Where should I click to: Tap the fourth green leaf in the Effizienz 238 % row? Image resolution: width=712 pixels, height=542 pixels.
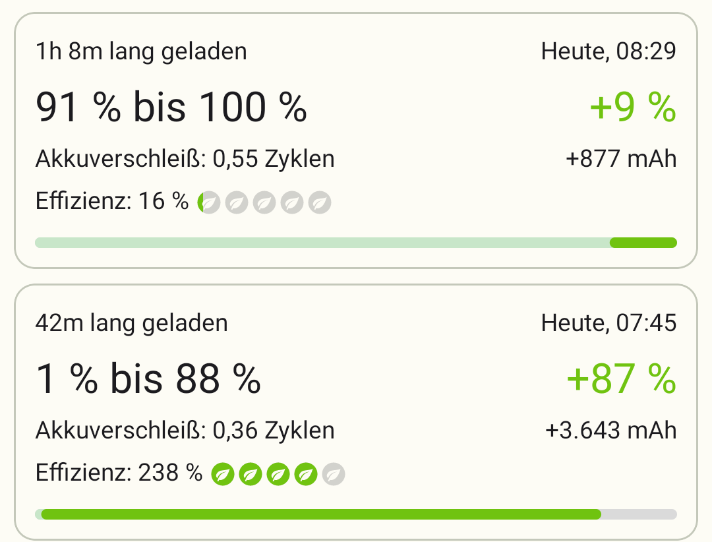[x=306, y=473]
